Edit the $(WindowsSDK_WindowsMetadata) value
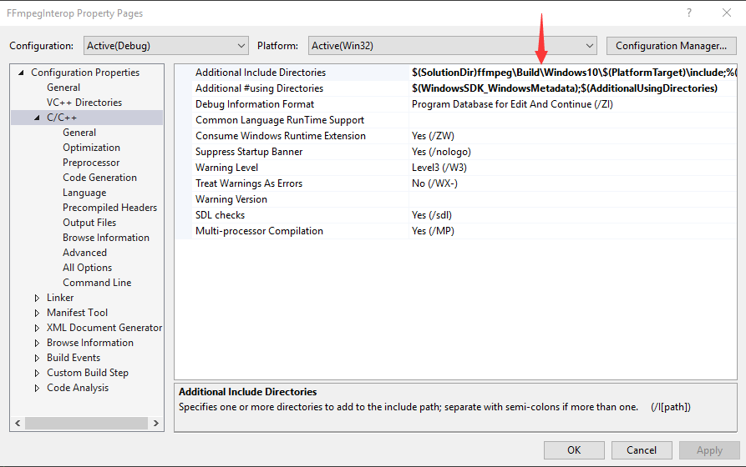Screen dimensions: 746x467 (565, 88)
